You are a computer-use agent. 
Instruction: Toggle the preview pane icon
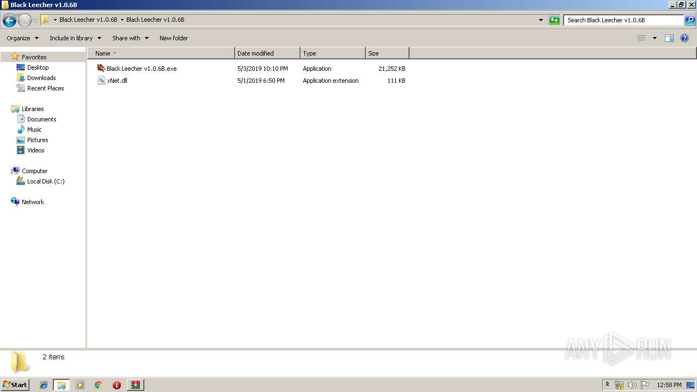coord(669,38)
